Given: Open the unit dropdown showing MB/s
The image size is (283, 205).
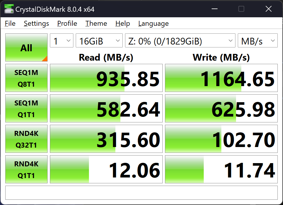Looking at the screenshot, I should 257,40.
